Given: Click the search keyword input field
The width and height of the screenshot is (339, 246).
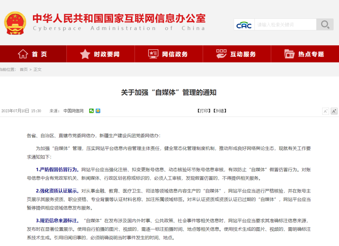Looking at the screenshot, I should coord(285,25).
